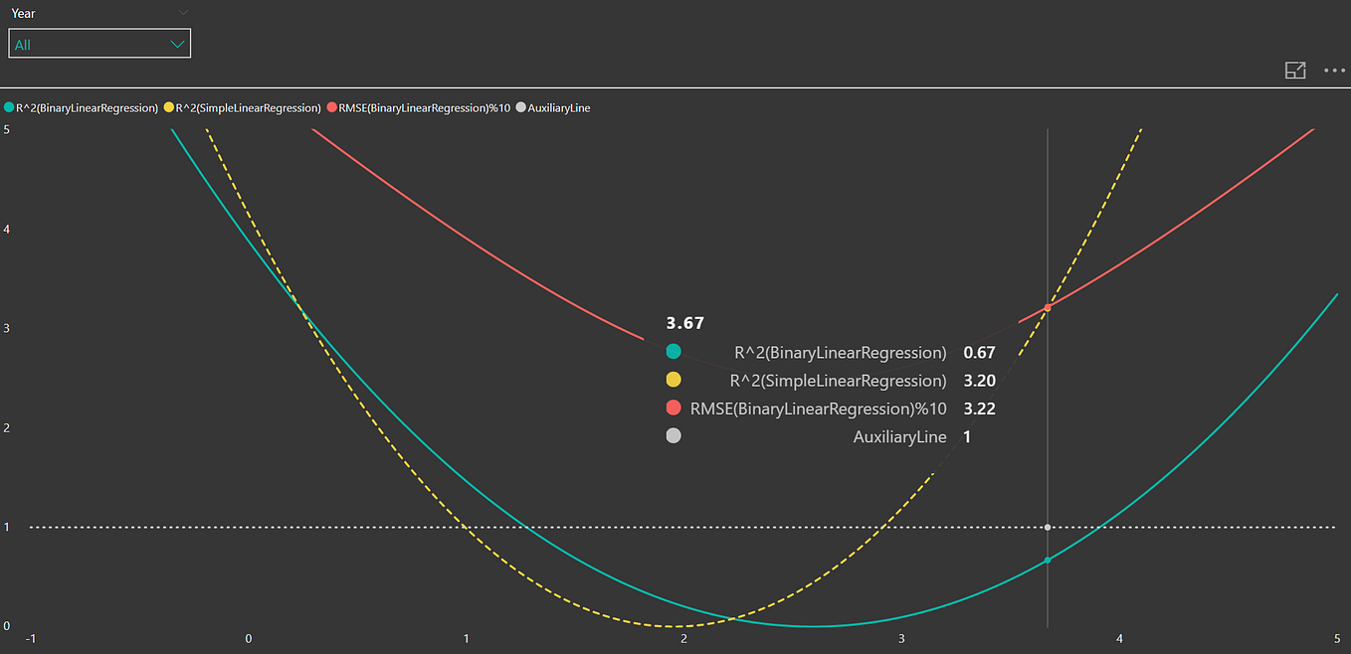Viewport: 1351px width, 654px height.
Task: Open the dropdown arrow inside the All box
Action: [x=177, y=43]
